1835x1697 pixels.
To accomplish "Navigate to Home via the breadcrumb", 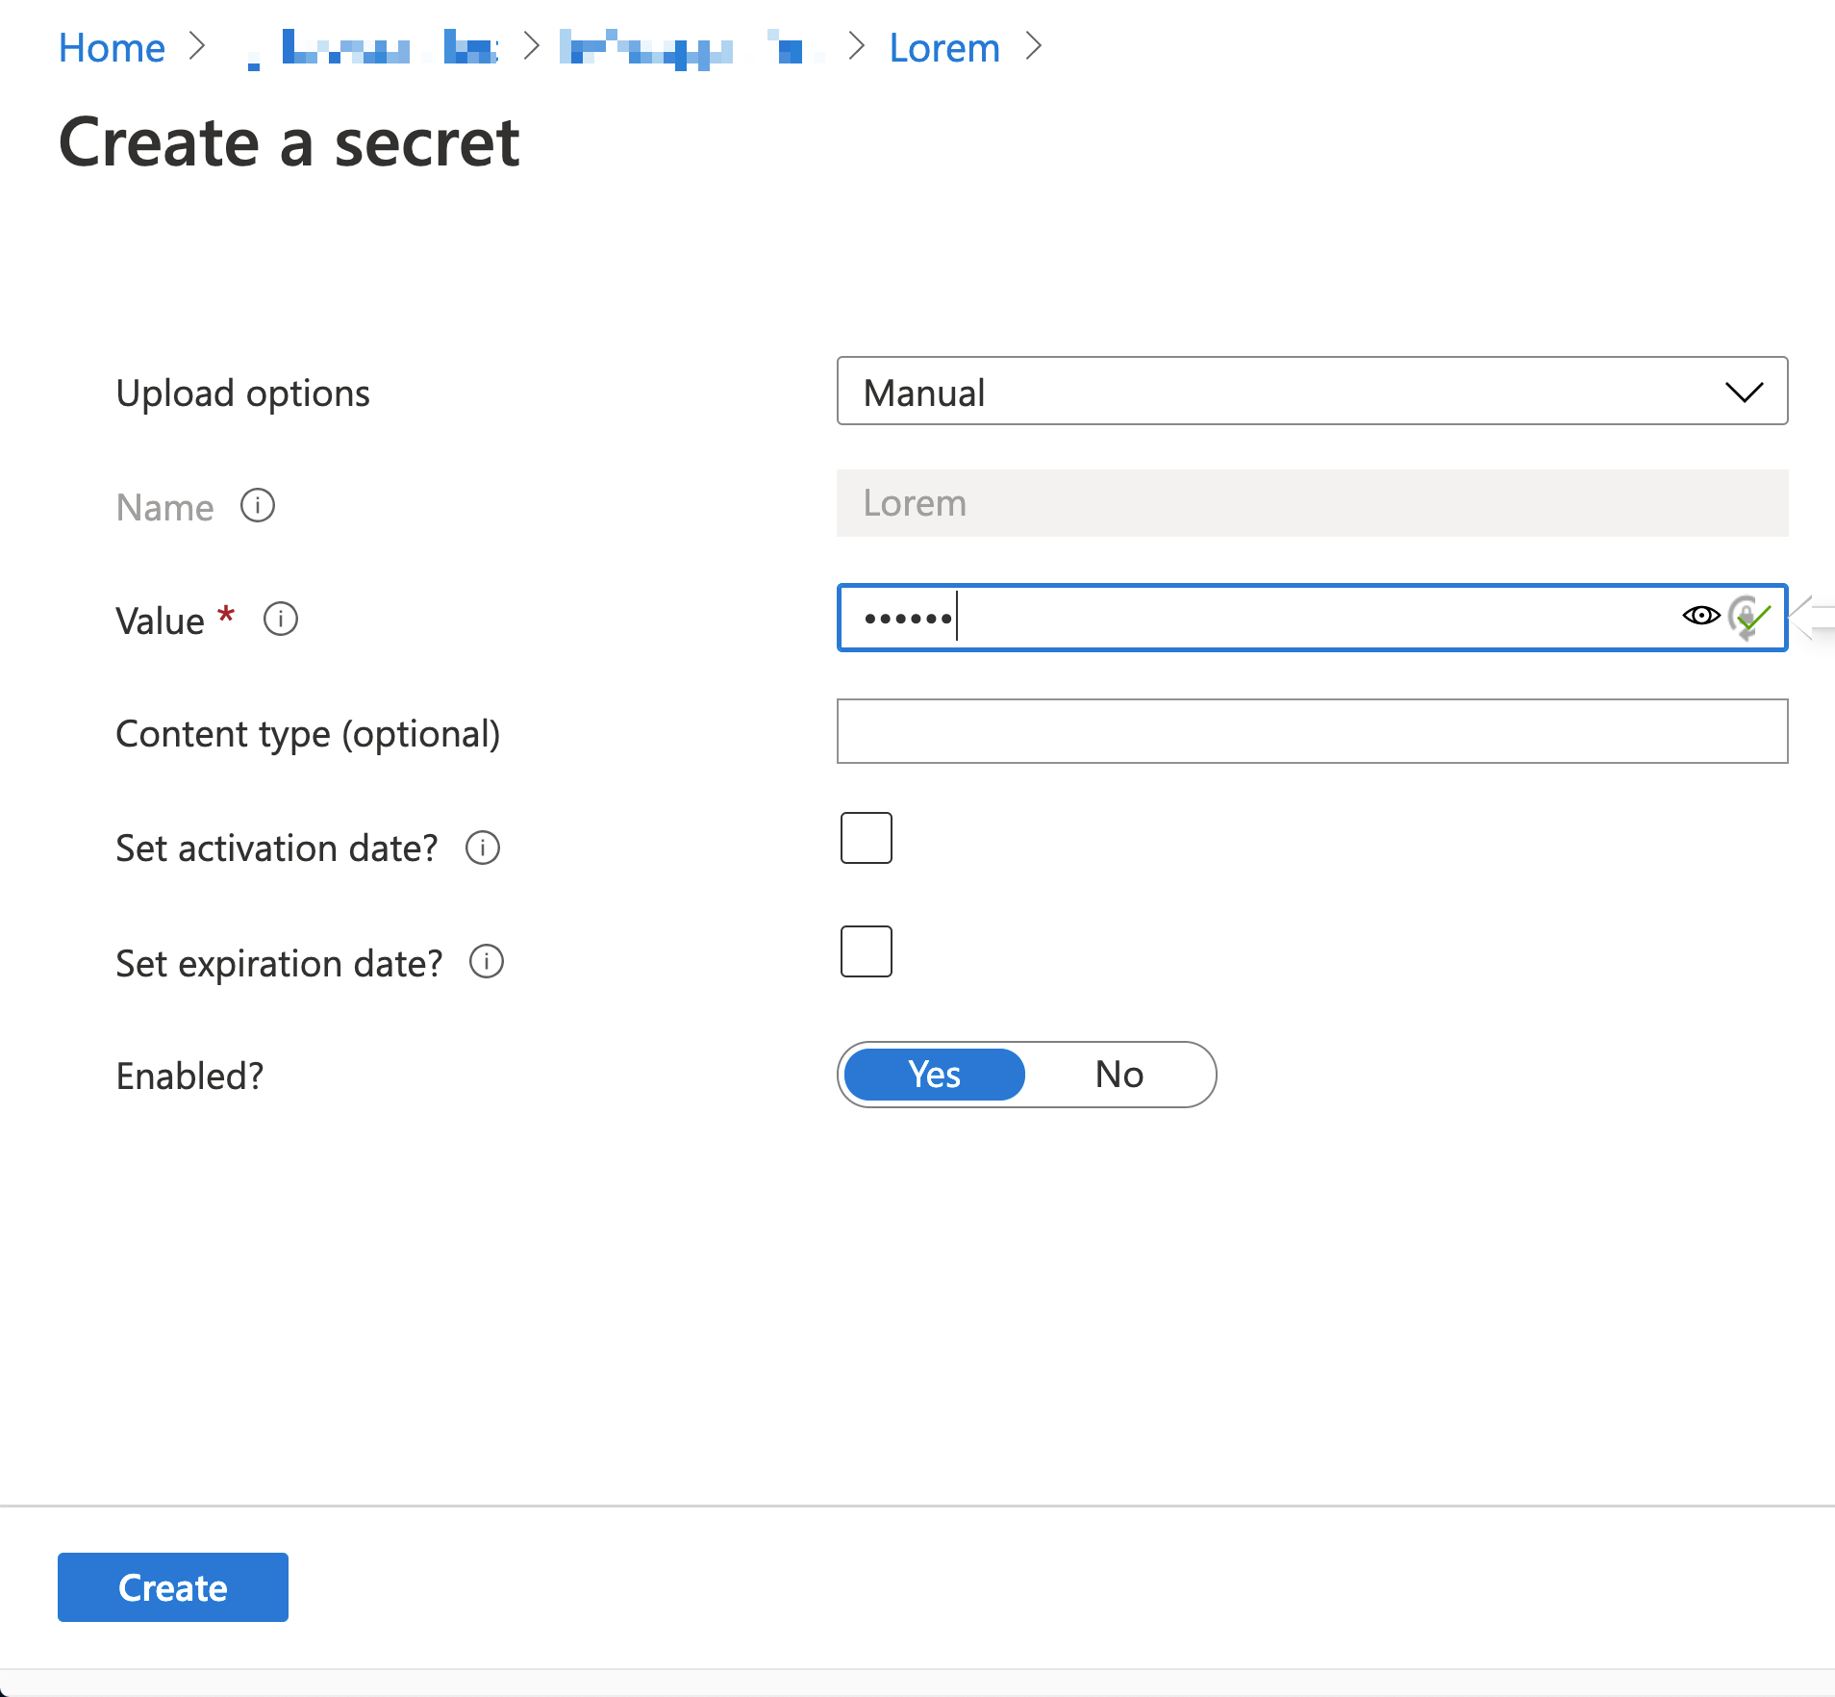I will click(112, 46).
